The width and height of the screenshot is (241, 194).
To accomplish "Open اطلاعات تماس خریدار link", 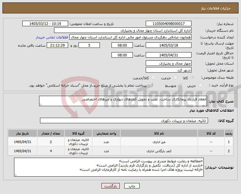I will pyautogui.click(x=52, y=37).
